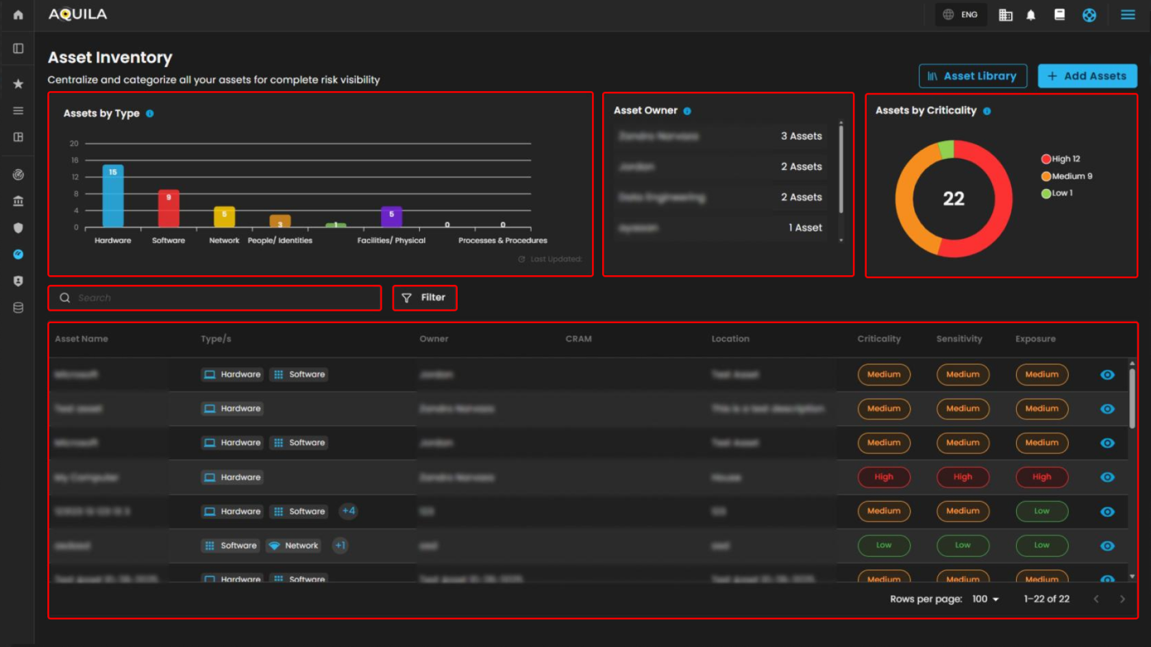Click the eye icon on the Low criticality row
Screen dimensions: 1151x647
[1107, 546]
